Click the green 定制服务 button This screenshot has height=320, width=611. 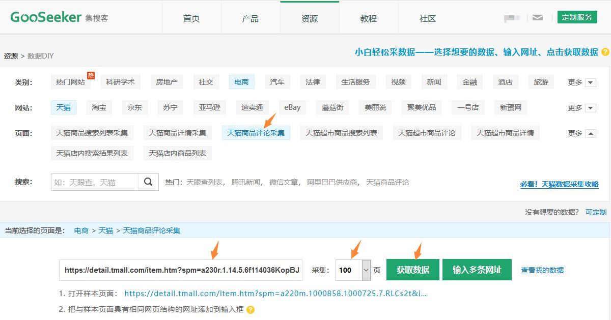point(577,17)
